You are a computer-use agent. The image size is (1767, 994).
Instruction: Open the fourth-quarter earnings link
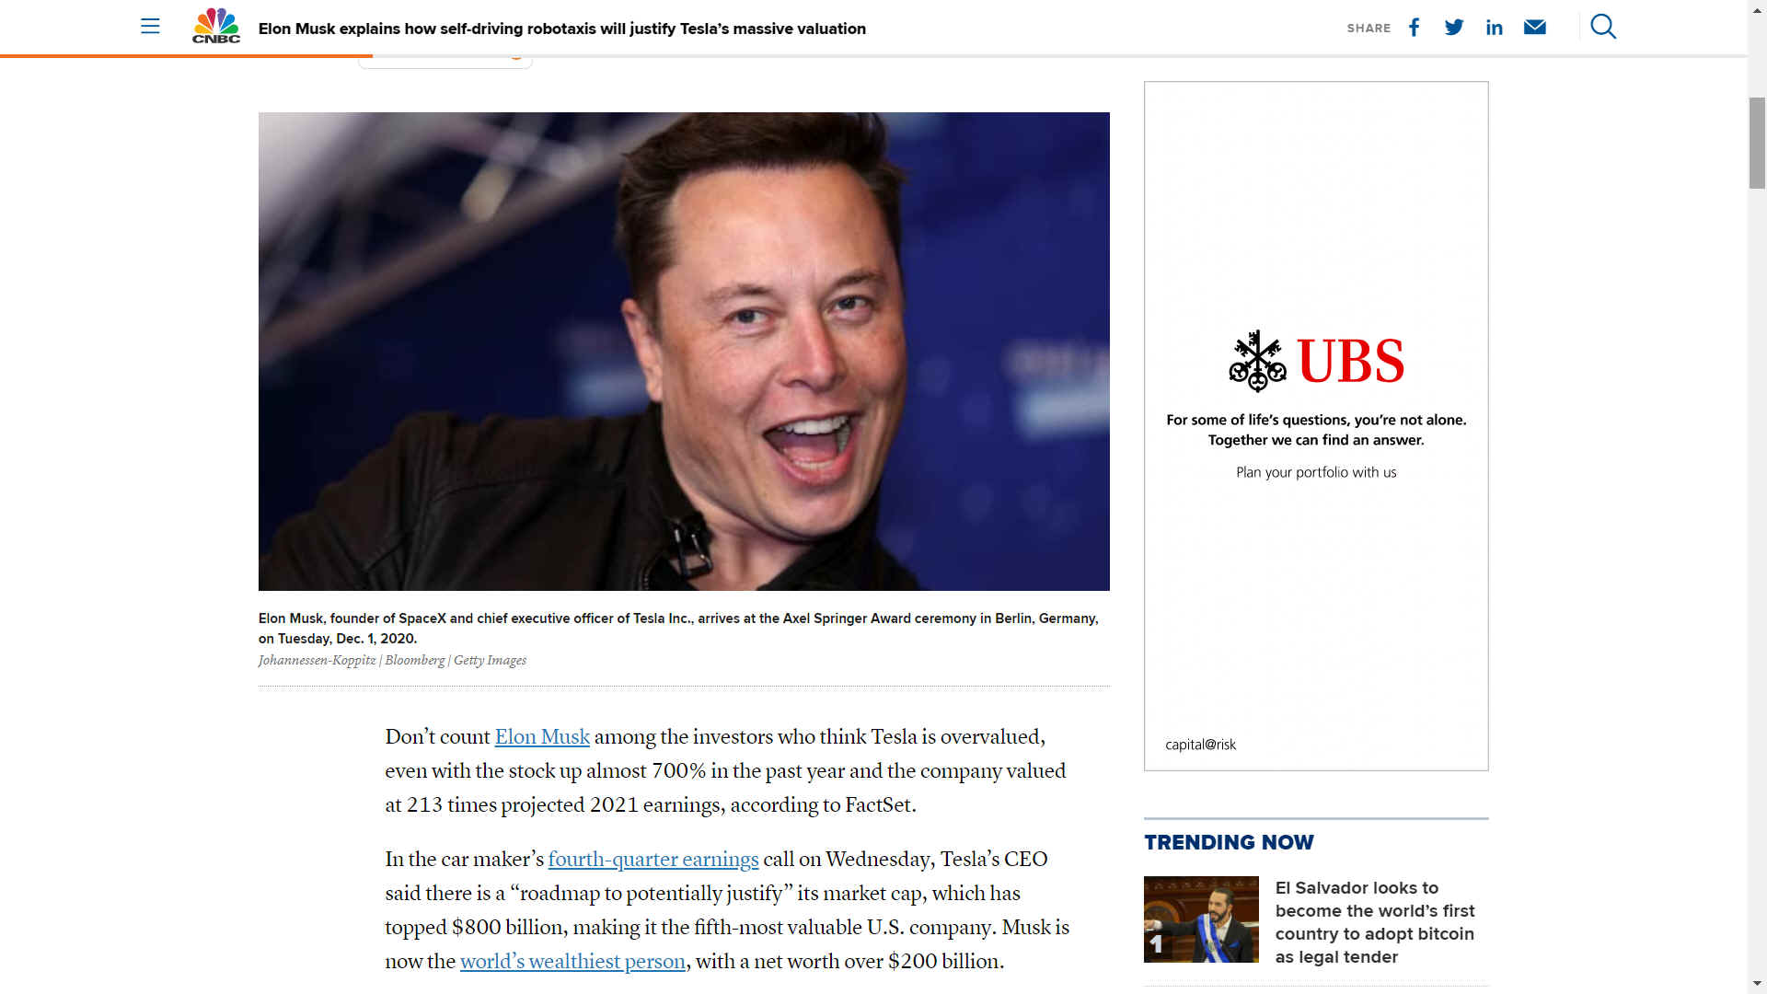(x=653, y=860)
